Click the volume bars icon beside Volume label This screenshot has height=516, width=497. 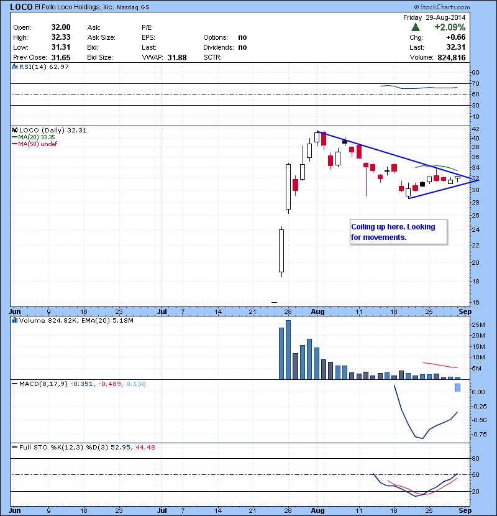(14, 320)
